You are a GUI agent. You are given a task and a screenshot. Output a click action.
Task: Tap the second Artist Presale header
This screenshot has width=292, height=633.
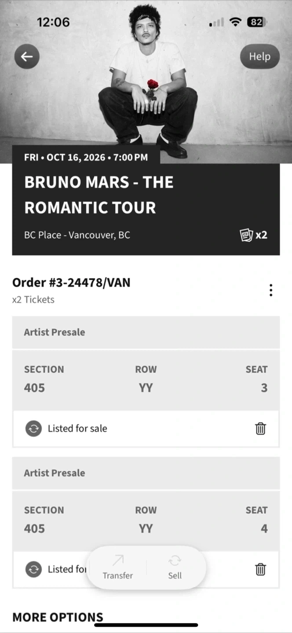coord(146,473)
